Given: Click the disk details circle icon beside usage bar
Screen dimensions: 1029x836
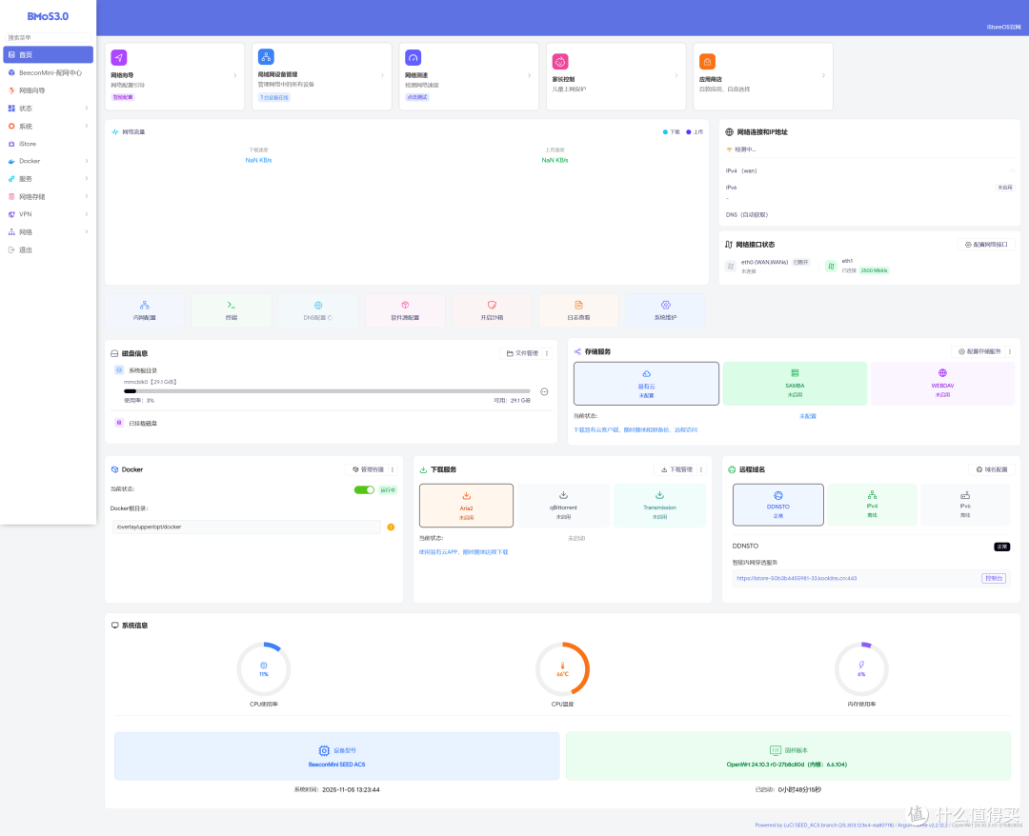Looking at the screenshot, I should 544,391.
